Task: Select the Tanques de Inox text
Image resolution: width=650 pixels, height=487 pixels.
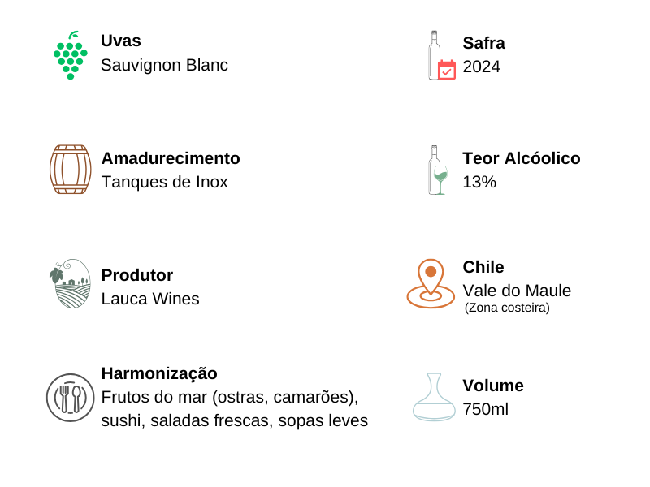Action: pyautogui.click(x=164, y=182)
